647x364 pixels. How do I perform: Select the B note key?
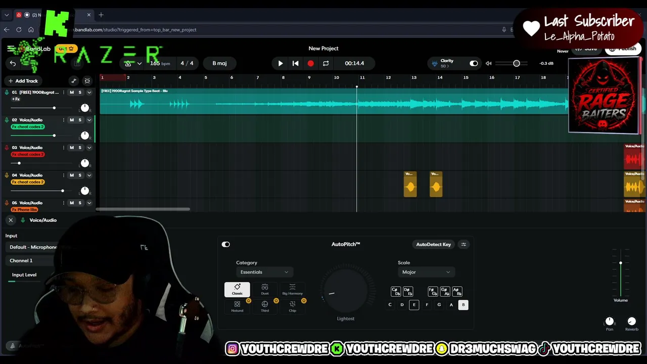(x=463, y=305)
